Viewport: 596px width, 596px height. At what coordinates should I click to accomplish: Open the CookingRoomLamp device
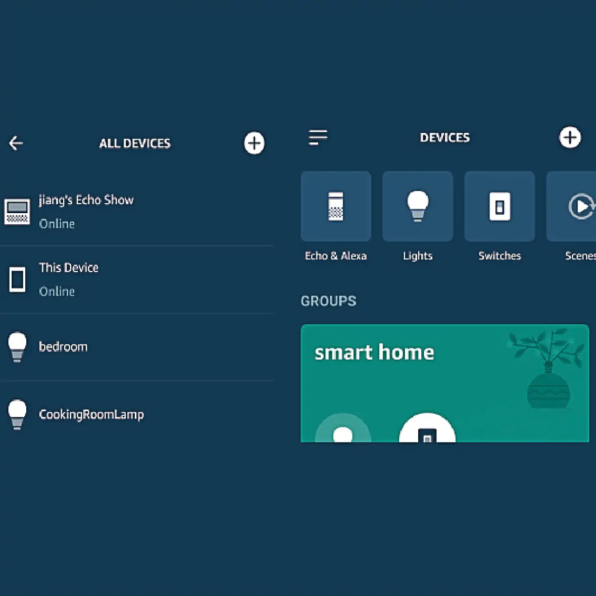91,415
